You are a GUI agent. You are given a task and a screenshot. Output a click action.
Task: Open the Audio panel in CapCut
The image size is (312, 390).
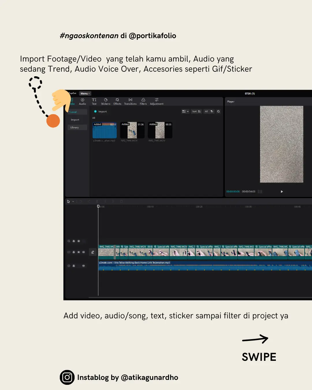[x=82, y=102]
